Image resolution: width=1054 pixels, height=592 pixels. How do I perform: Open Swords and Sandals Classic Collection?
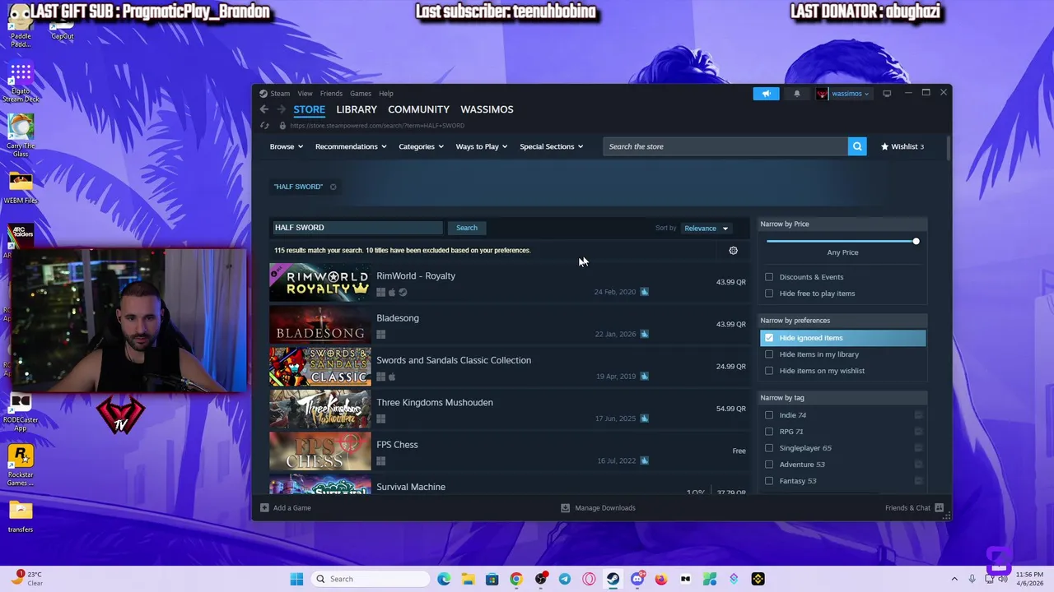click(508, 367)
